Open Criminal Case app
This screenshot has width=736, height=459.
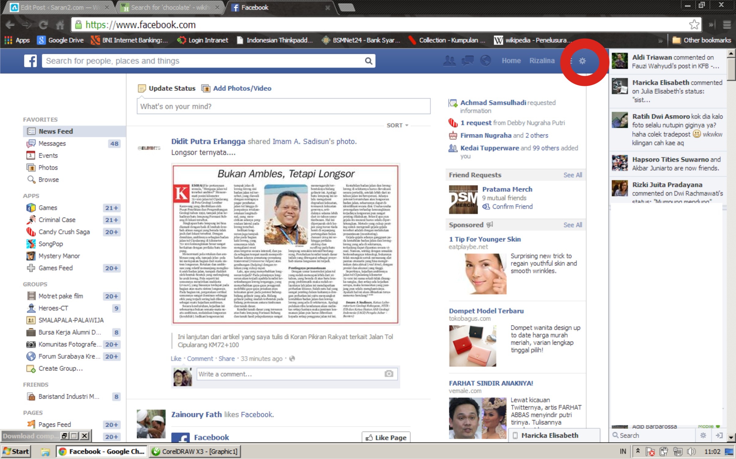pyautogui.click(x=57, y=220)
